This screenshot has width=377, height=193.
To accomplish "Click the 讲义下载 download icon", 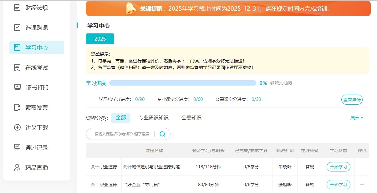I will click(17, 127).
